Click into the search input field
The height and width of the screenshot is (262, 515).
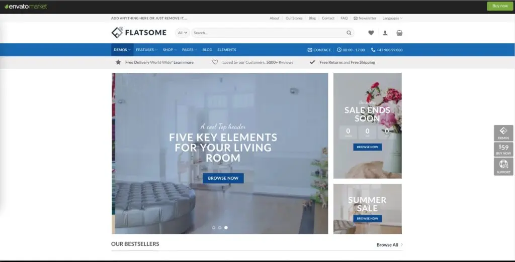[x=267, y=33]
